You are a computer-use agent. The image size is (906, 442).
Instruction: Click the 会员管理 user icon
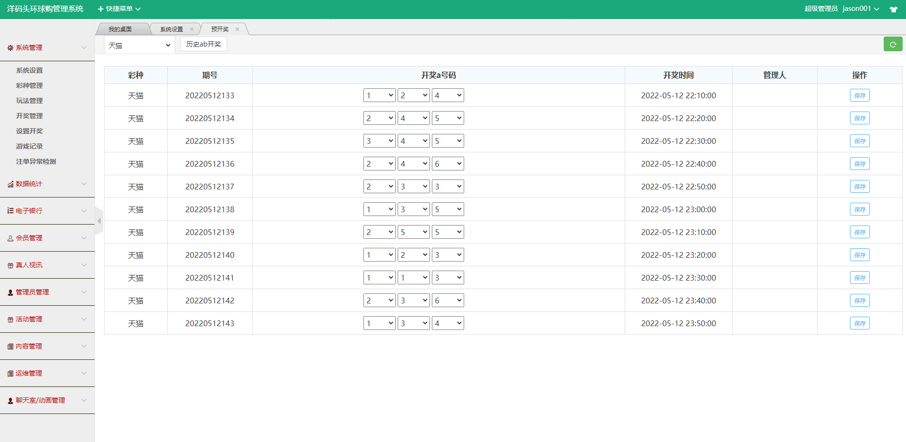[x=10, y=238]
